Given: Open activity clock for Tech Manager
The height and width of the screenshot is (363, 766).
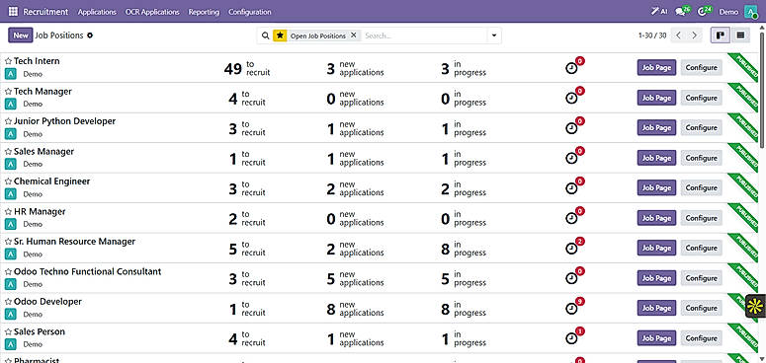Looking at the screenshot, I should point(571,98).
